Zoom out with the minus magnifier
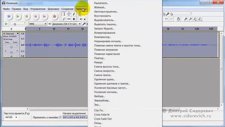 pyautogui.click(x=191, y=19)
